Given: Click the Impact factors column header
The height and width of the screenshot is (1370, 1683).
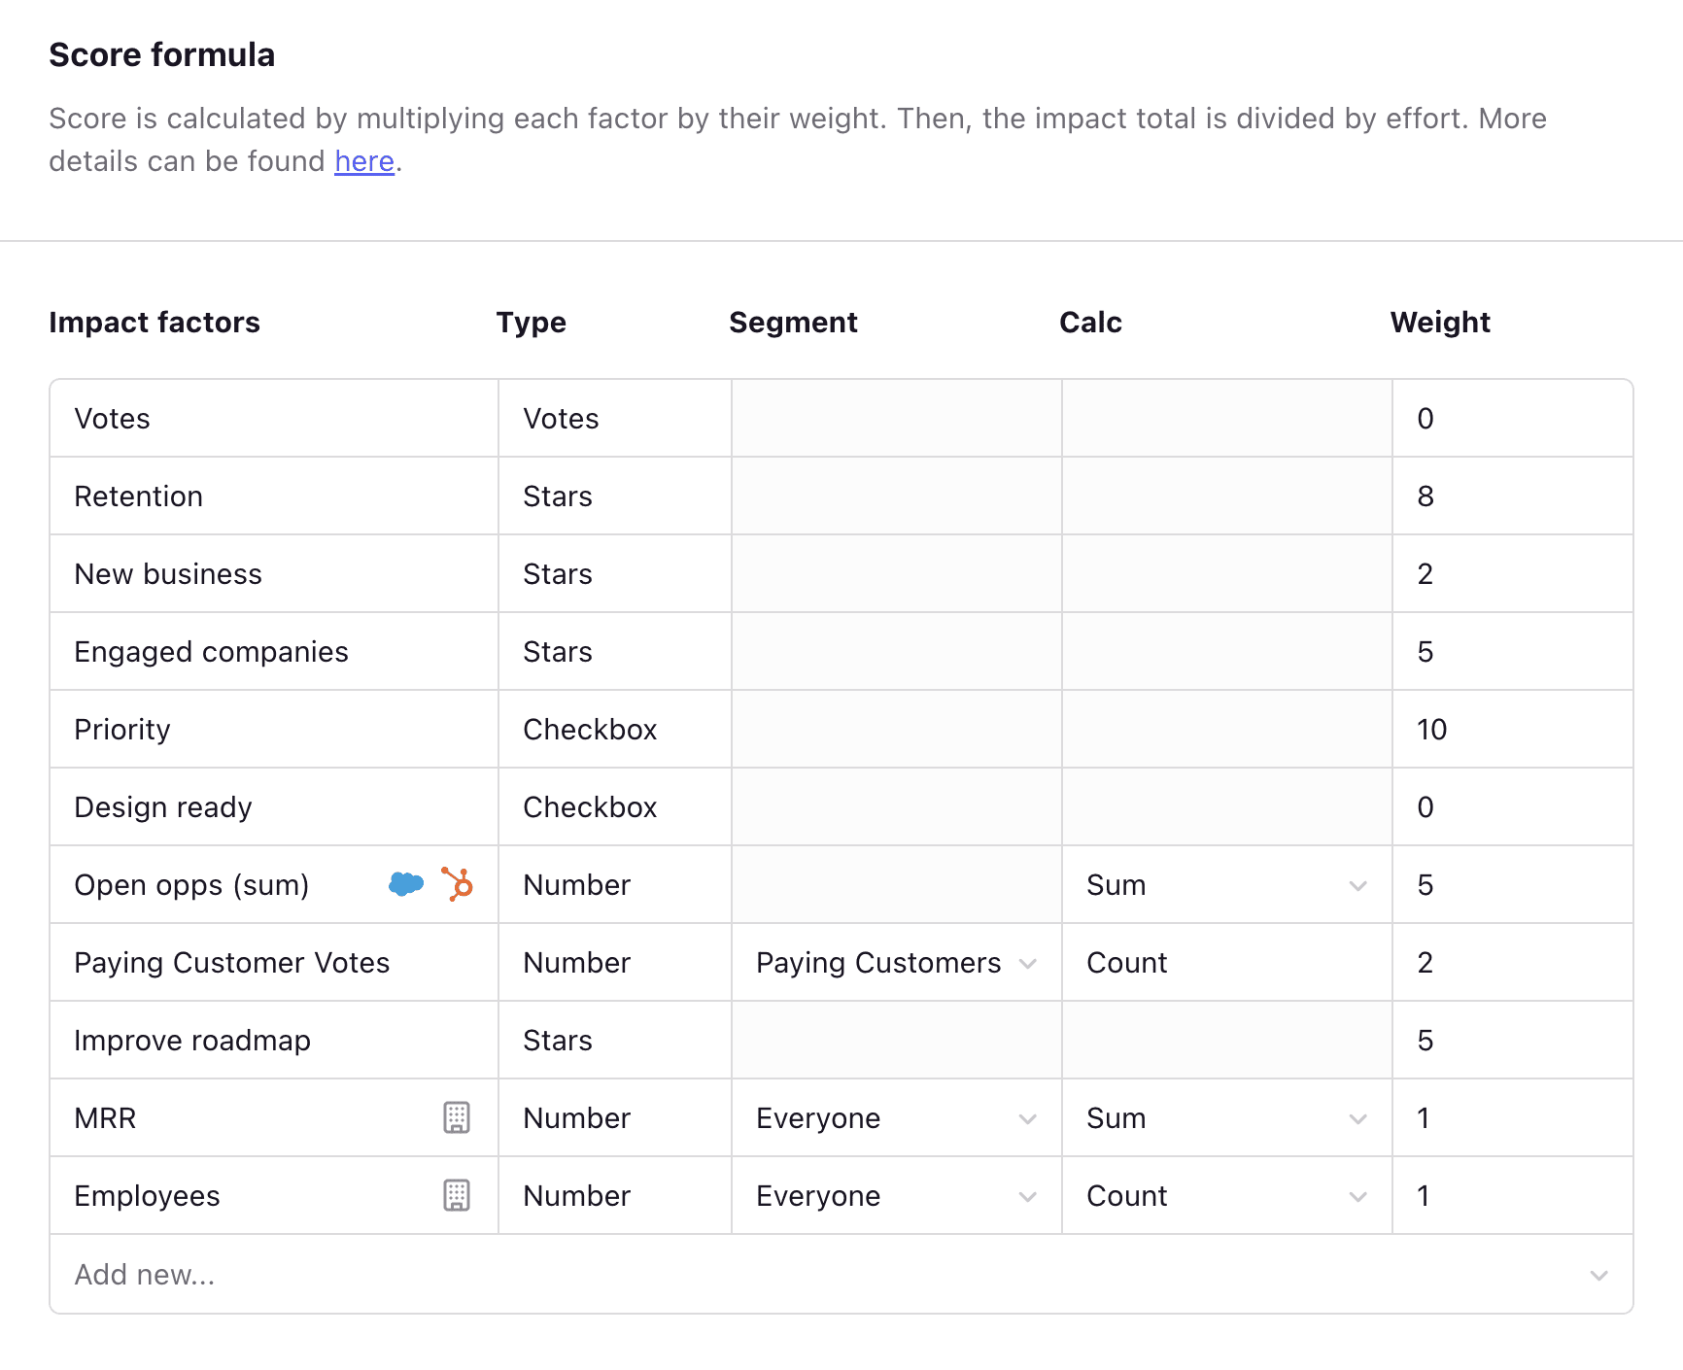Looking at the screenshot, I should point(155,322).
